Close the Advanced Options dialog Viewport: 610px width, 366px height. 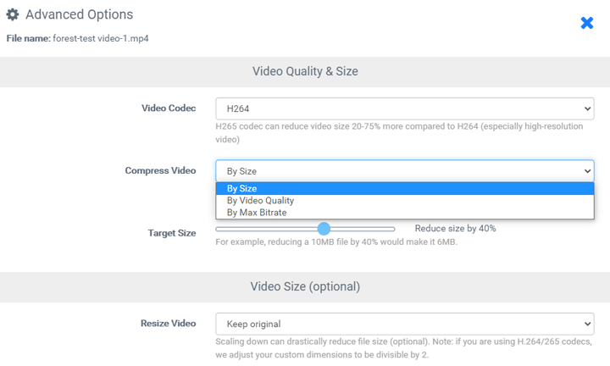586,23
